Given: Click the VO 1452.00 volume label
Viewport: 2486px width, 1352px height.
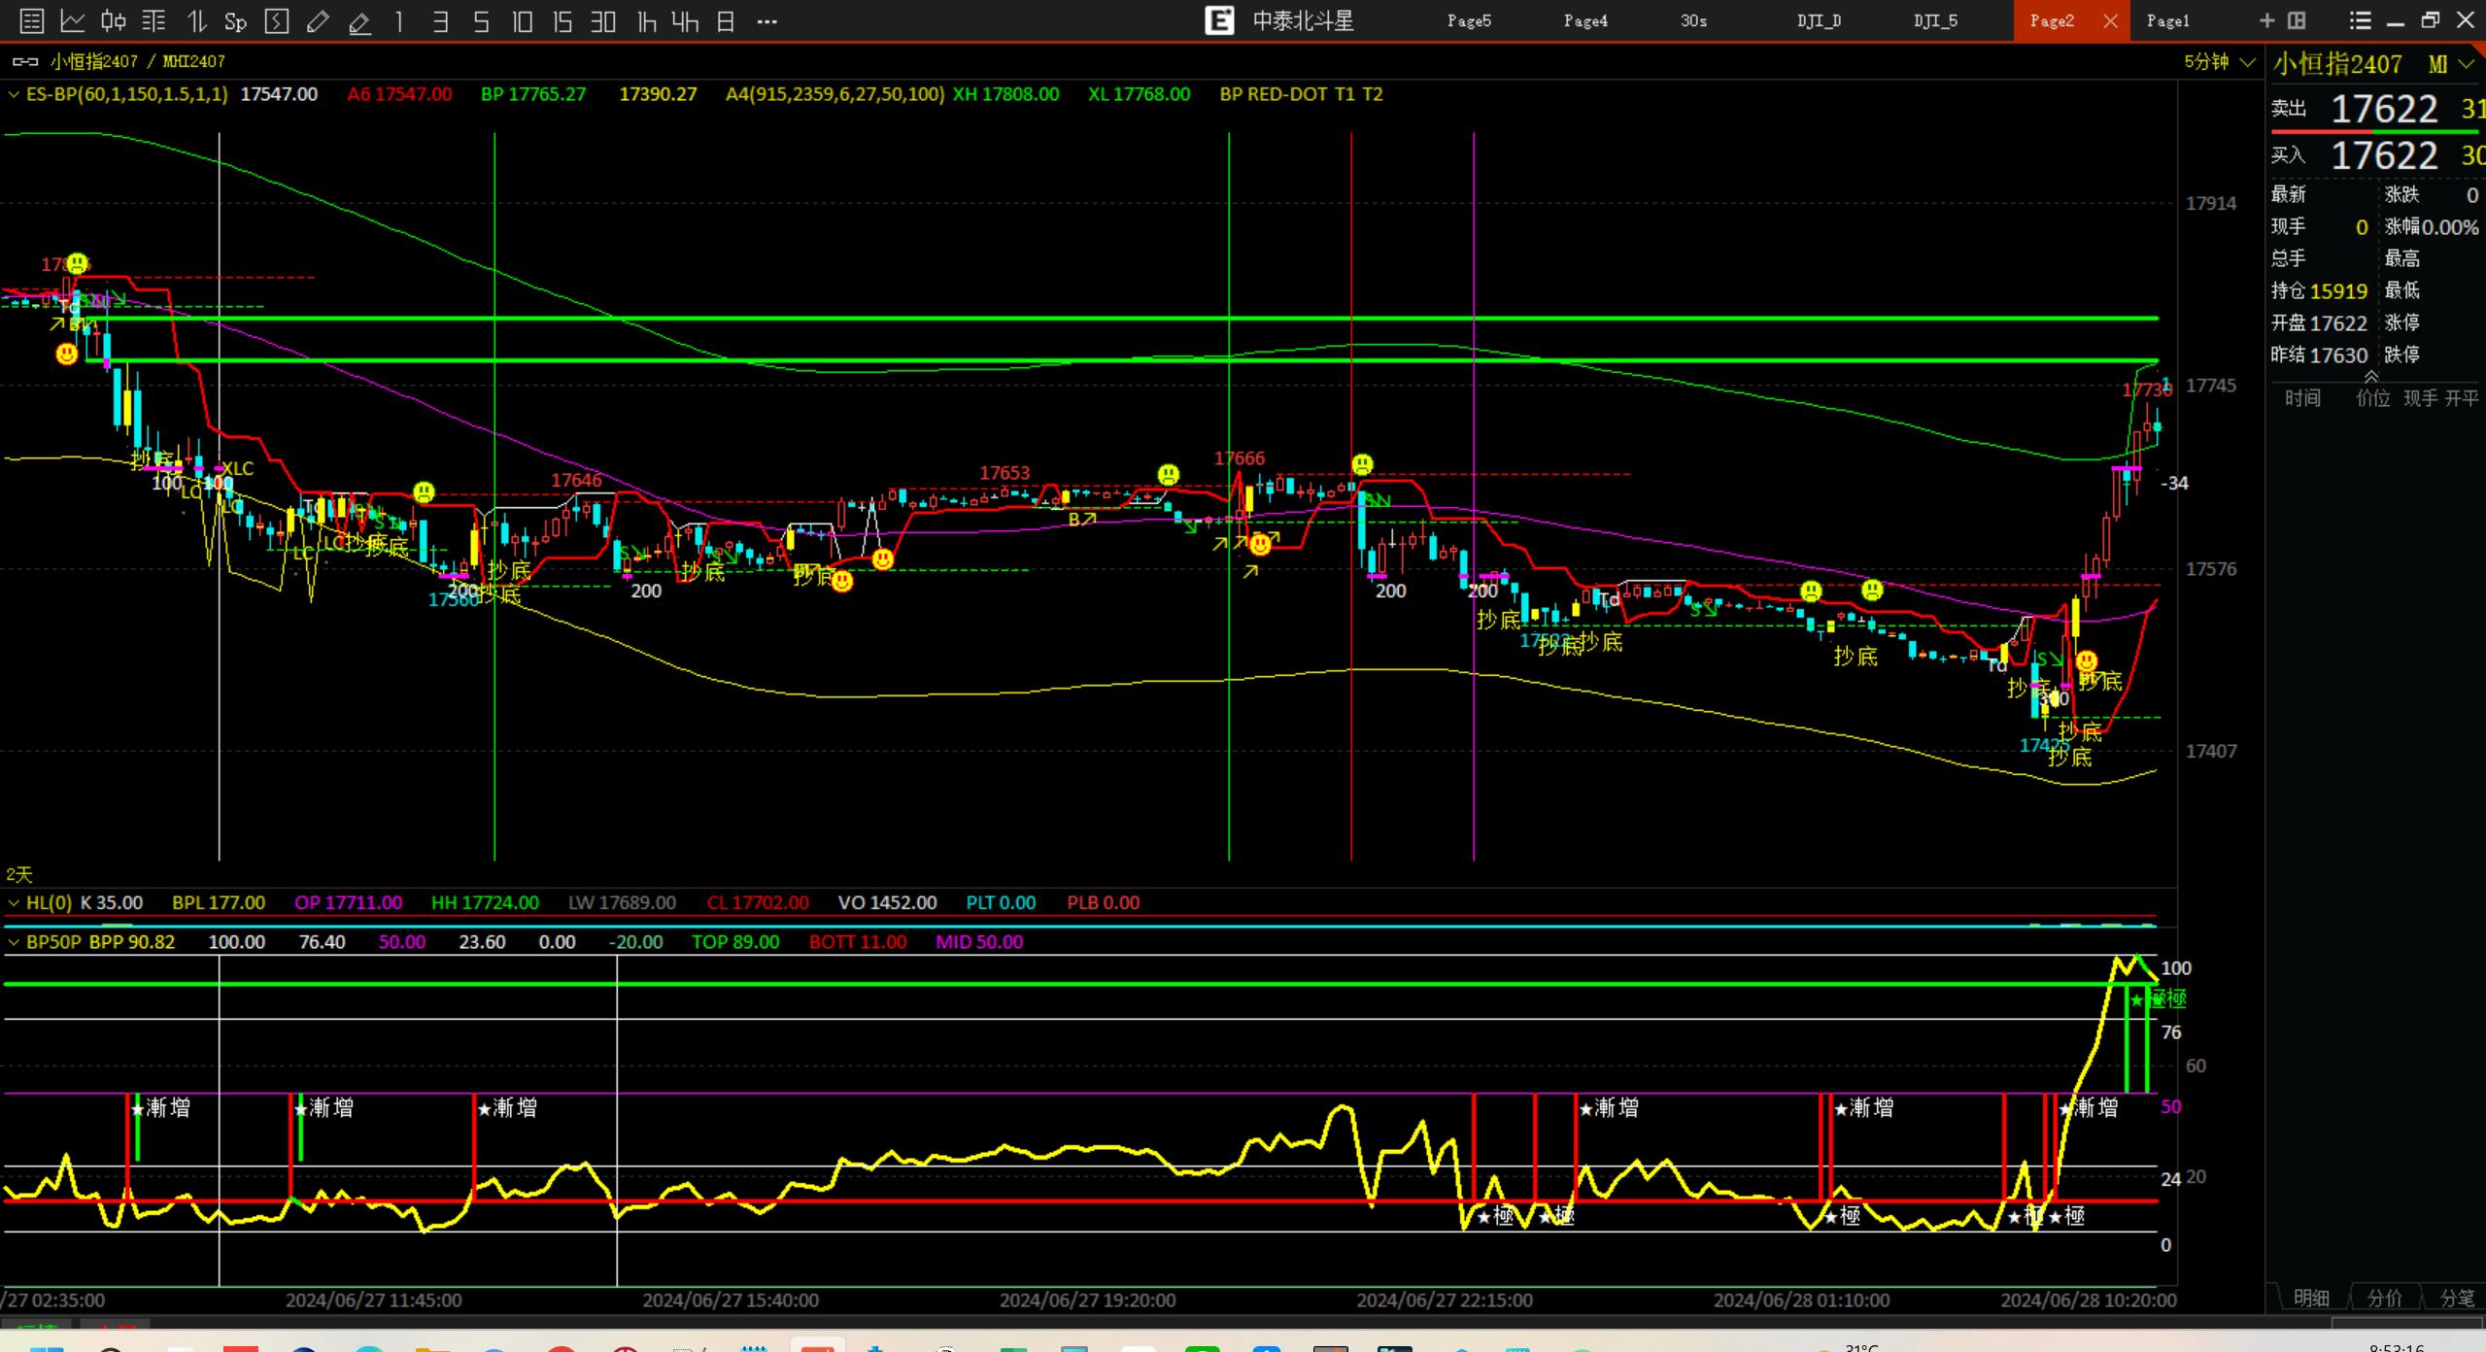Looking at the screenshot, I should 887,902.
